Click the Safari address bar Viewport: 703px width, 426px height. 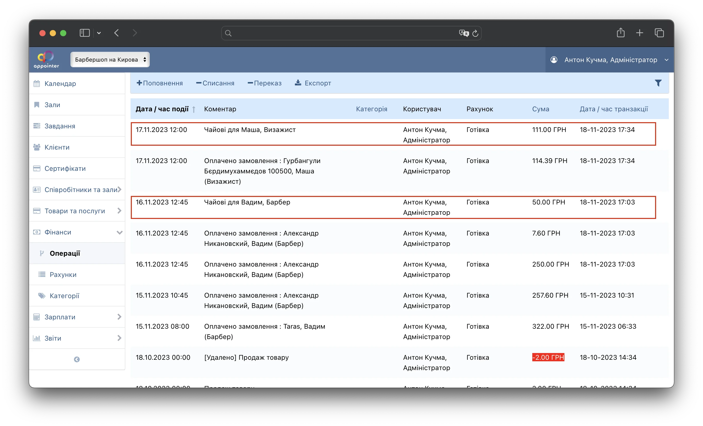pyautogui.click(x=351, y=33)
